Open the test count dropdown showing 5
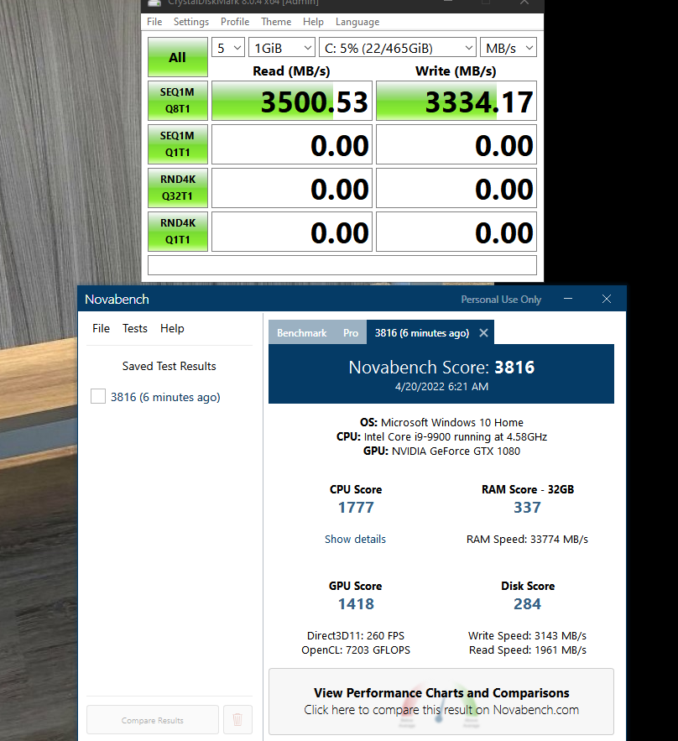678x741 pixels. coord(228,48)
